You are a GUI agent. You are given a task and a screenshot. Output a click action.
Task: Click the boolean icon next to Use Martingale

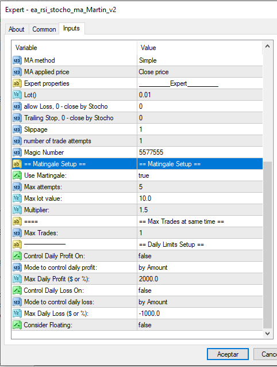point(17,175)
